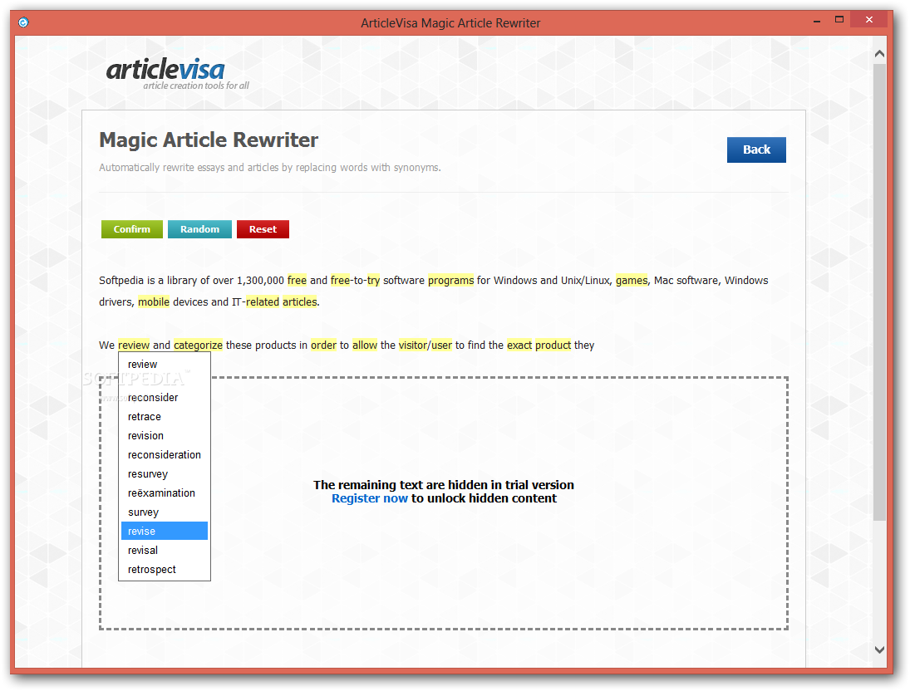The height and width of the screenshot is (691, 910).
Task: Maximize the ArticleVisa window
Action: [x=839, y=20]
